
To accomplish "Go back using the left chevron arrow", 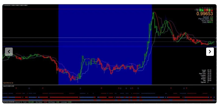I will pos(9,52).
